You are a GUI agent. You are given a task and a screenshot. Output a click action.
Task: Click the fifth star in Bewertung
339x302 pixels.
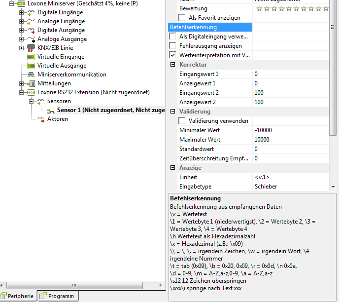289,9
